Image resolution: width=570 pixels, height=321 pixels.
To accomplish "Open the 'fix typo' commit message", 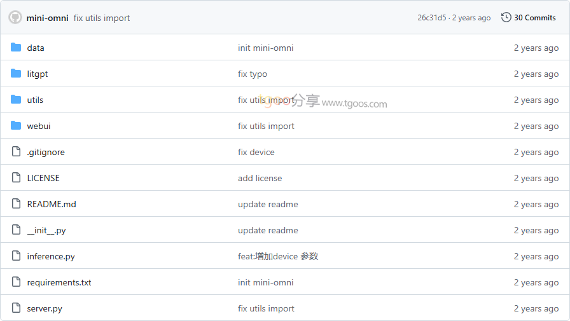I will [253, 74].
